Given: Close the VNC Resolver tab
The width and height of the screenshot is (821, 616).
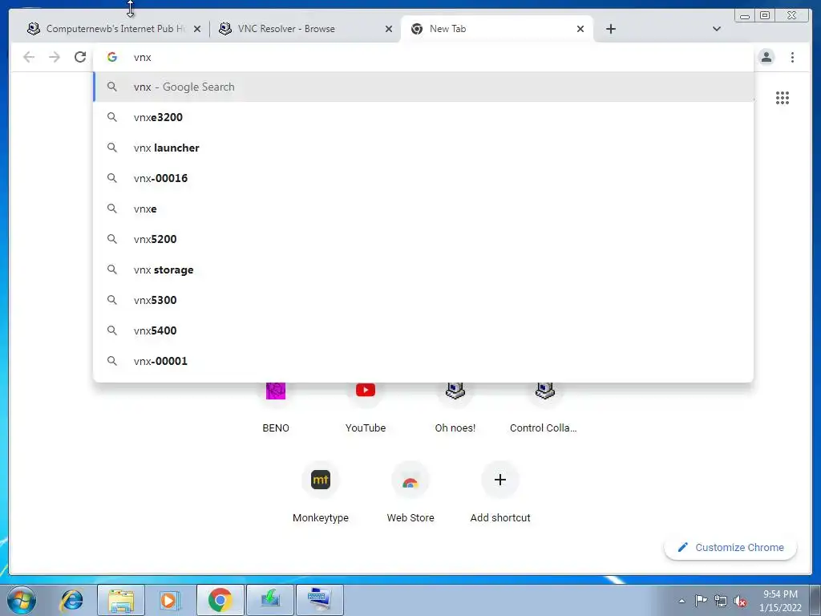Looking at the screenshot, I should (389, 29).
